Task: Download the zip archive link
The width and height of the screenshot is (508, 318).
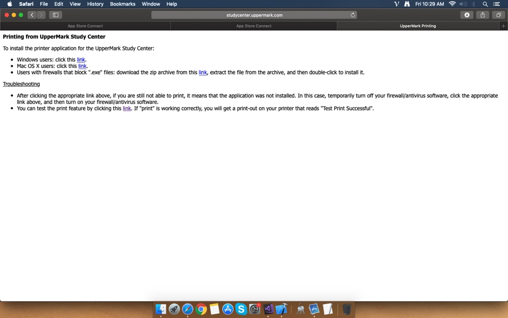Action: (203, 72)
